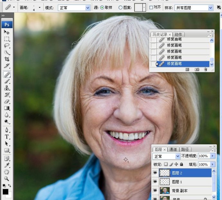Hide 背景 副本 layer visibility
The height and width of the screenshot is (200, 222).
(x=155, y=190)
